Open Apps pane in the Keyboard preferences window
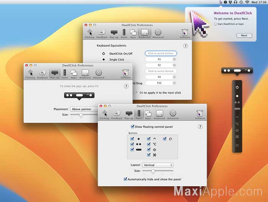The image size is (268, 202). click(133, 34)
